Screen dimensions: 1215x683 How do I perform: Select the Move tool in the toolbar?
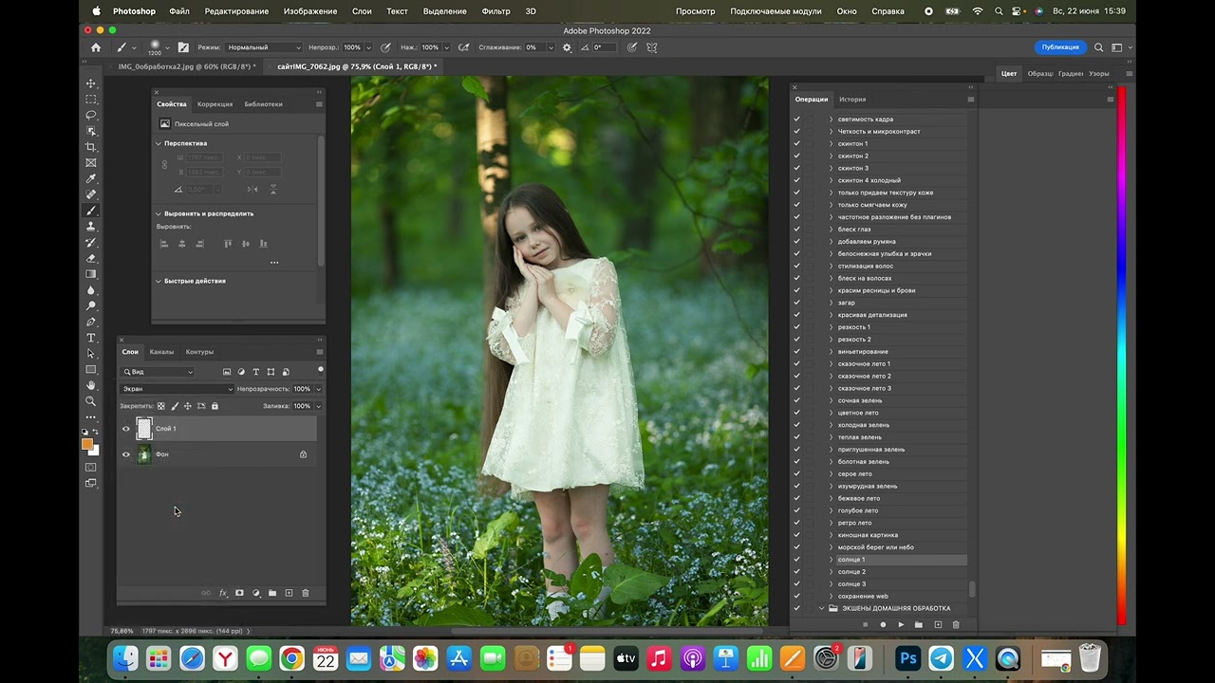point(91,83)
